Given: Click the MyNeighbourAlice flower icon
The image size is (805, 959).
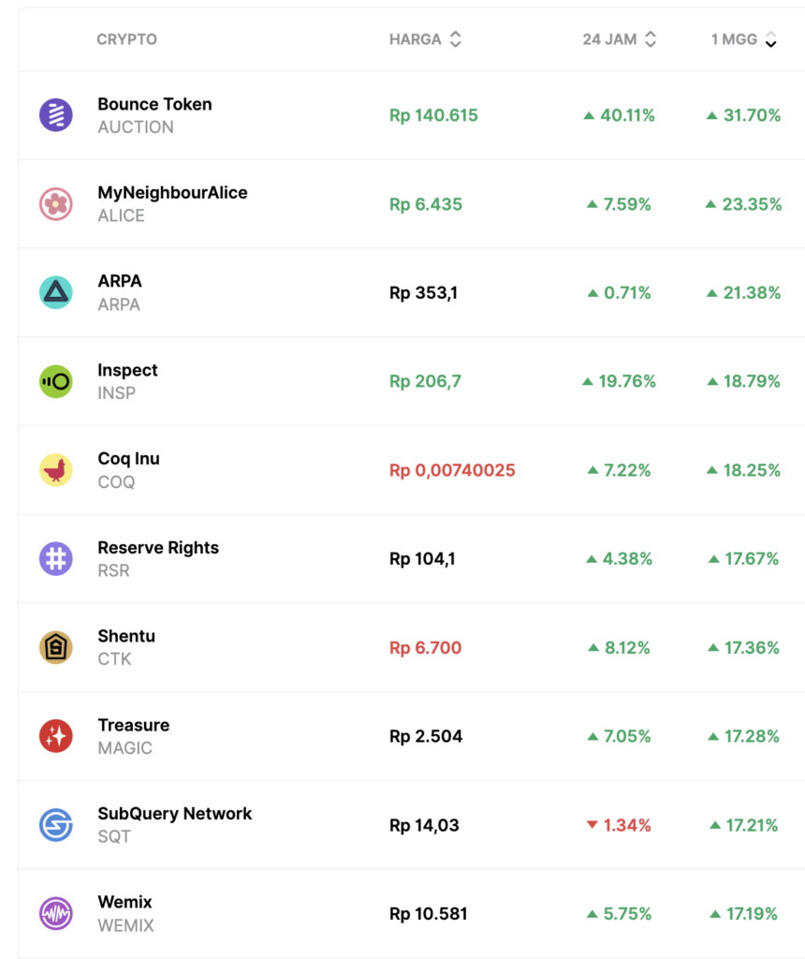Looking at the screenshot, I should [55, 204].
